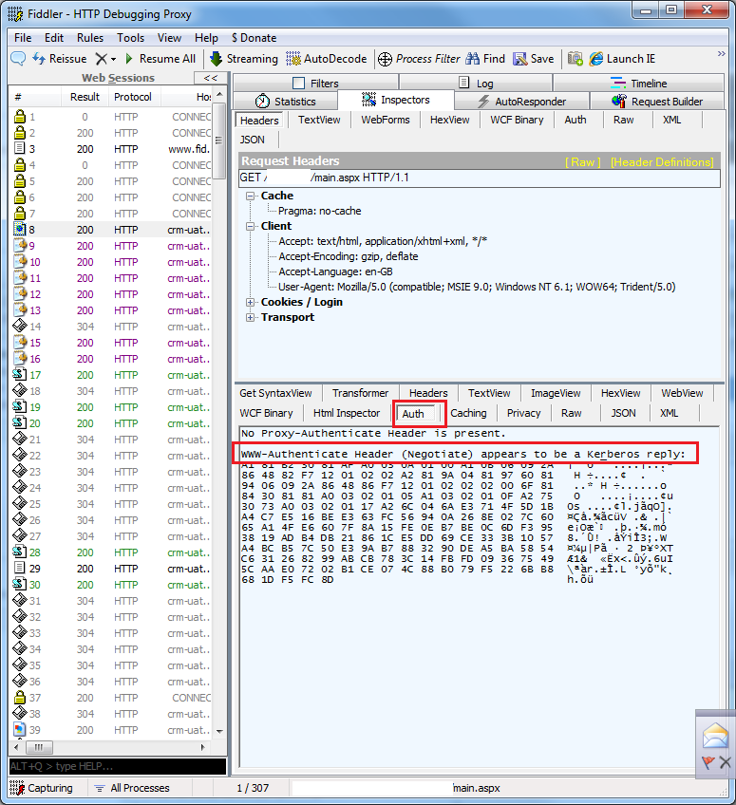Click All Processes filter in status bar

click(x=133, y=788)
